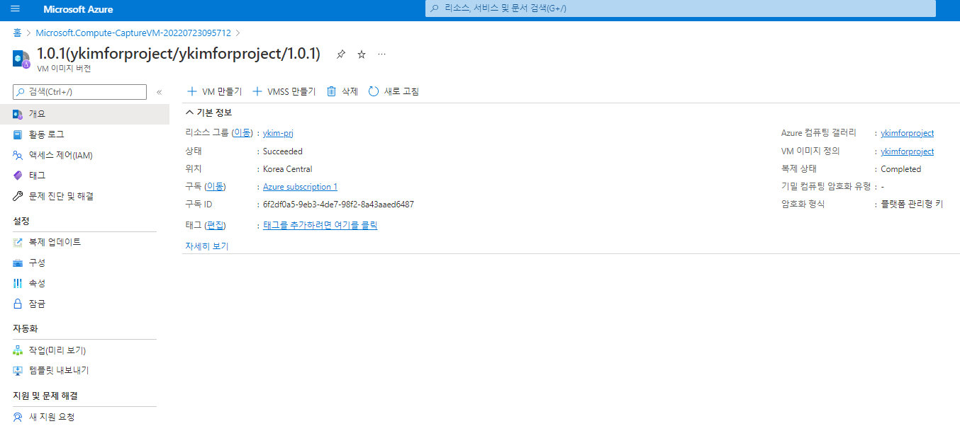Click the plus icon for VM 만들기
The width and height of the screenshot is (960, 431).
(x=191, y=91)
